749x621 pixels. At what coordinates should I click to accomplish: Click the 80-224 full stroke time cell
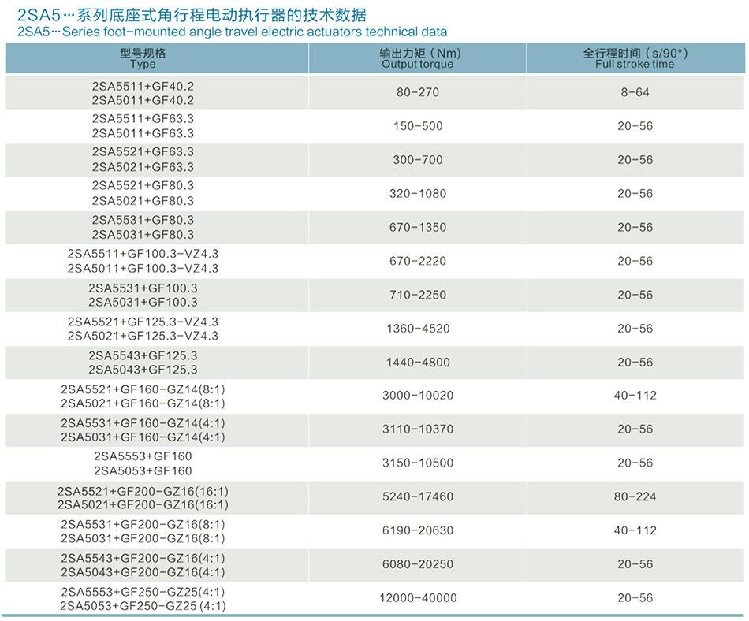pyautogui.click(x=635, y=497)
